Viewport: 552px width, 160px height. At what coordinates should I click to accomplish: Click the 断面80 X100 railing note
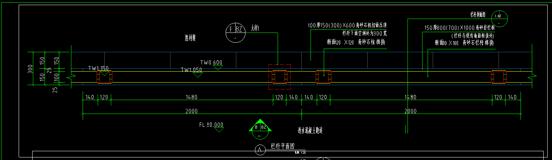[x=464, y=43]
